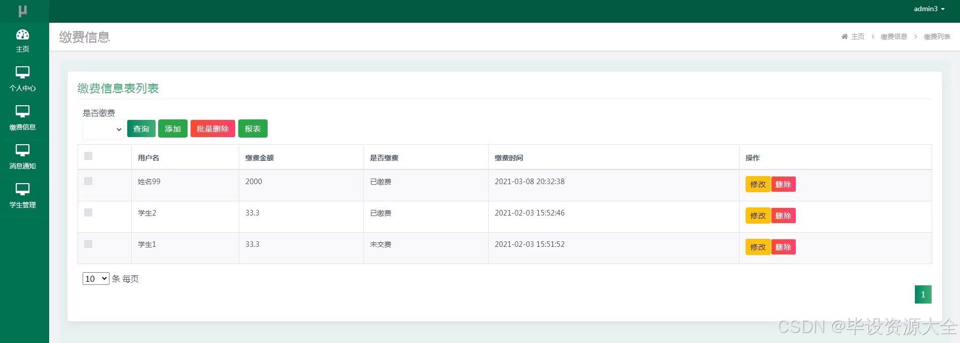Click 主页 breadcrumb link

[858, 36]
